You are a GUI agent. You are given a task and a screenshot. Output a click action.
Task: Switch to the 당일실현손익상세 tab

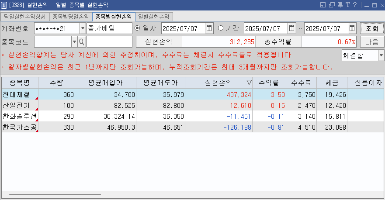(x=24, y=17)
